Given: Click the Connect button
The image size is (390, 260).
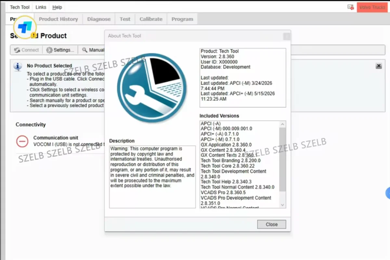Looking at the screenshot, I should pyautogui.click(x=27, y=50).
